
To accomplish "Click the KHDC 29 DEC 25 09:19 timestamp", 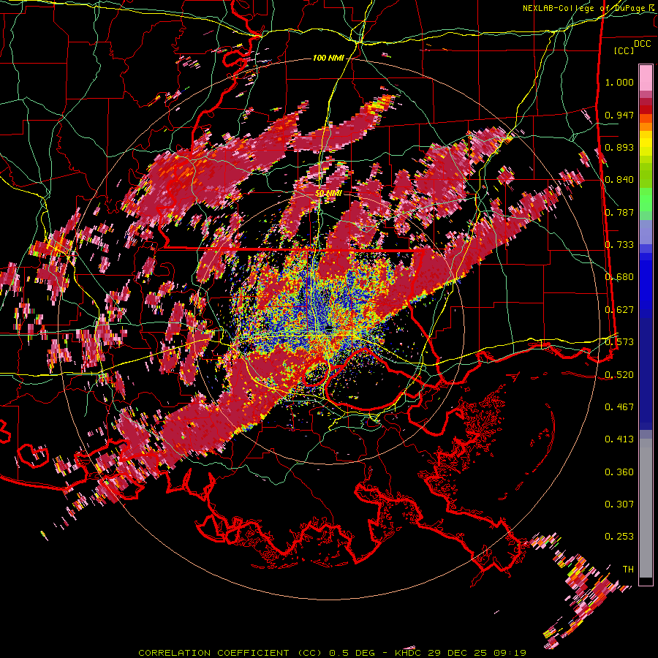I will pos(461,653).
